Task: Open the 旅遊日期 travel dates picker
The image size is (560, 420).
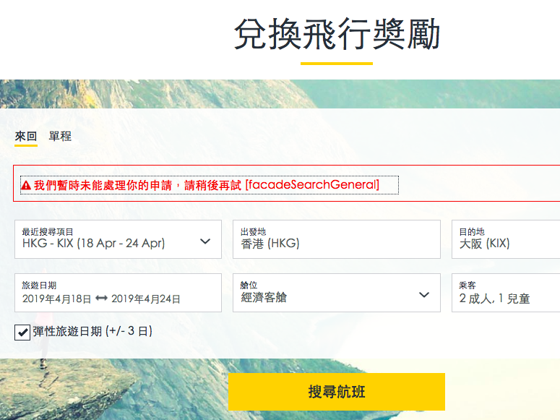Action: coord(118,293)
